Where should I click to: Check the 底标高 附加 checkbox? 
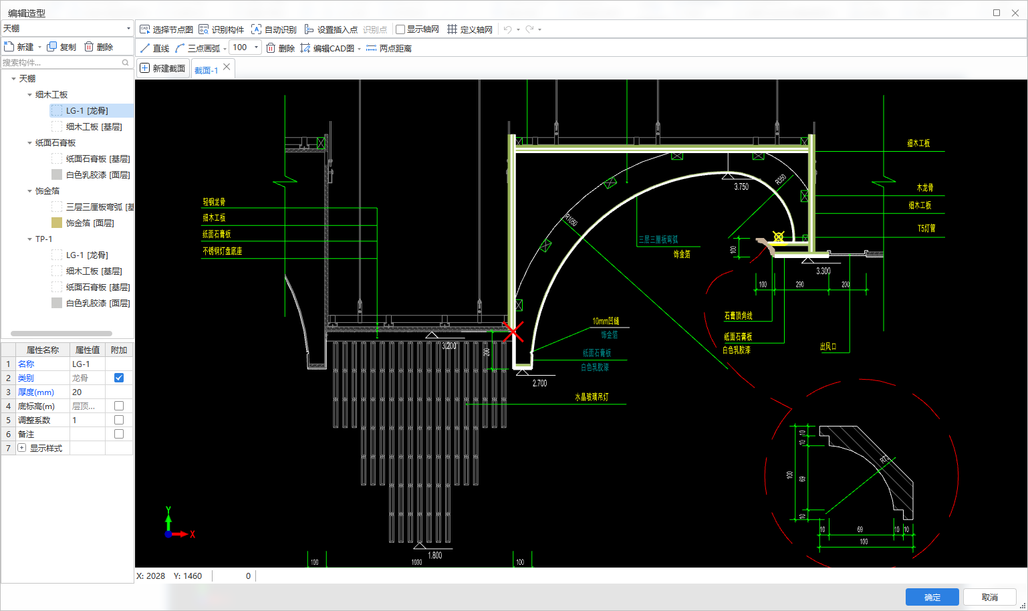pos(119,406)
